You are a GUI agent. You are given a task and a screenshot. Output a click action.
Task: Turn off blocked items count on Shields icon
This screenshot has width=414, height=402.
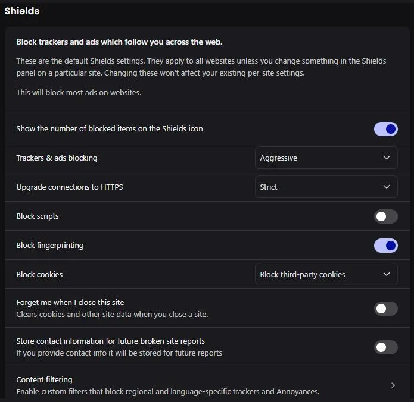(x=386, y=129)
